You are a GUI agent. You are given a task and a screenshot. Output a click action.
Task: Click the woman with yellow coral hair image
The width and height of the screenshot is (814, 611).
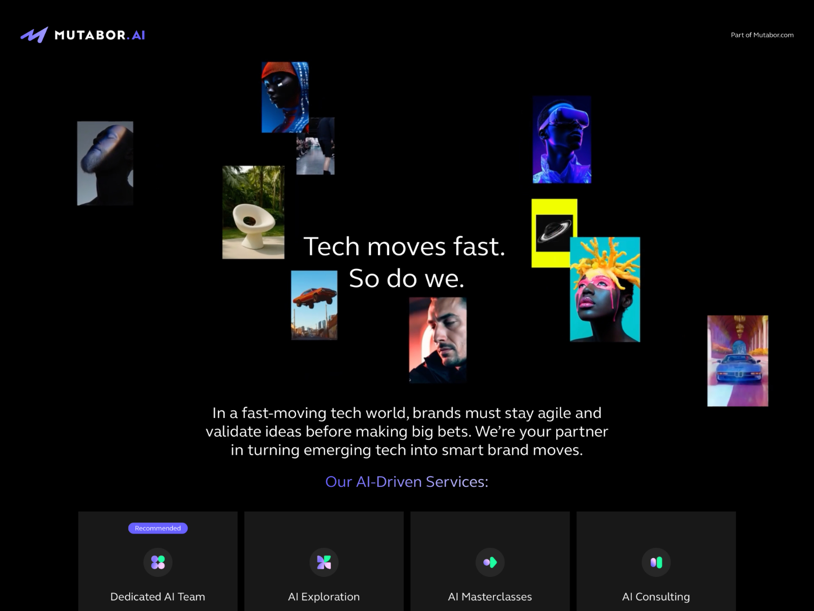[x=605, y=289]
